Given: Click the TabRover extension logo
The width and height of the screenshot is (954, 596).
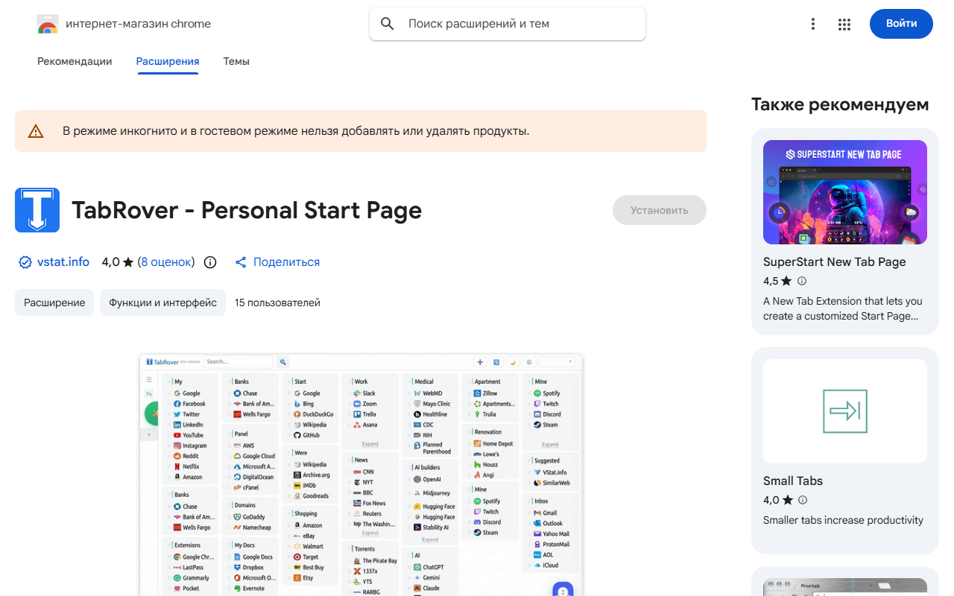Looking at the screenshot, I should (37, 210).
